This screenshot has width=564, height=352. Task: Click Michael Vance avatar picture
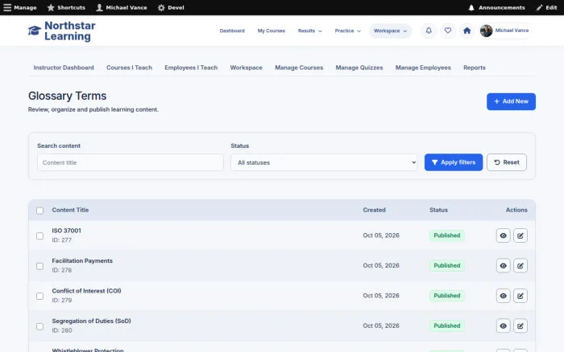[486, 31]
